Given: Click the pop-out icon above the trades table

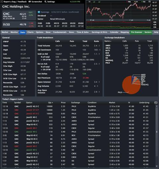Looking at the screenshot, I should (x=156, y=103).
